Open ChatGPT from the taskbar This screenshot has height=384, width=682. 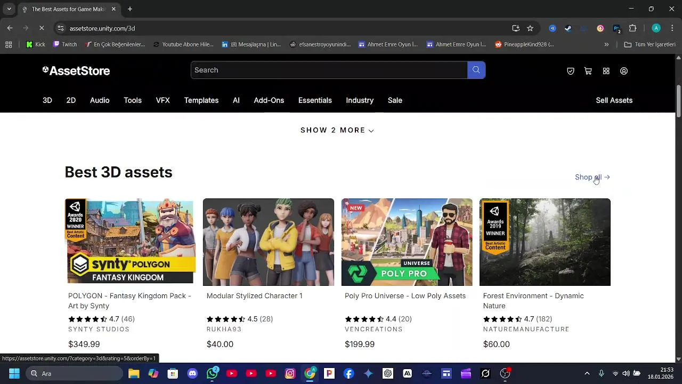(388, 373)
